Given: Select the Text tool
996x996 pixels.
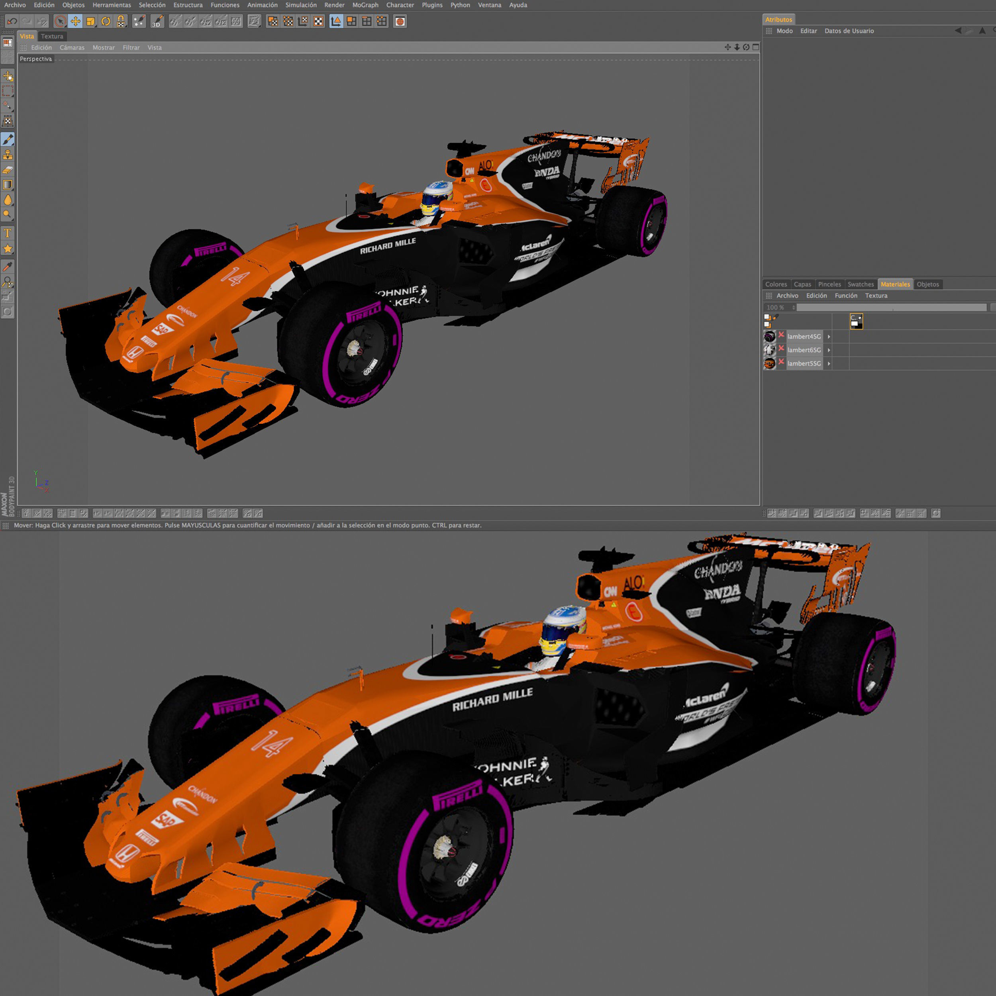Looking at the screenshot, I should pyautogui.click(x=8, y=233).
